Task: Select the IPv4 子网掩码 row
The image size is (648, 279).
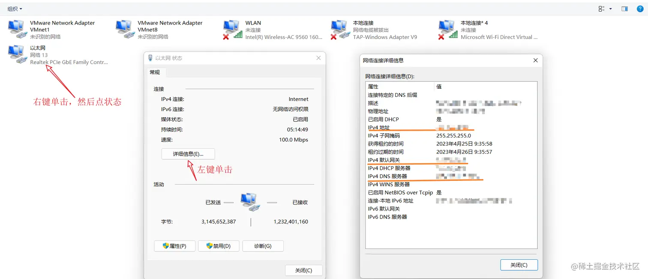Action: pyautogui.click(x=451, y=135)
